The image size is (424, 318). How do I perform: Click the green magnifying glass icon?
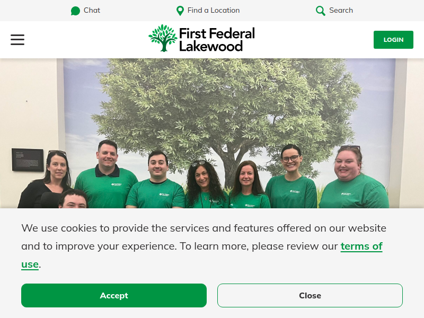[x=321, y=11]
